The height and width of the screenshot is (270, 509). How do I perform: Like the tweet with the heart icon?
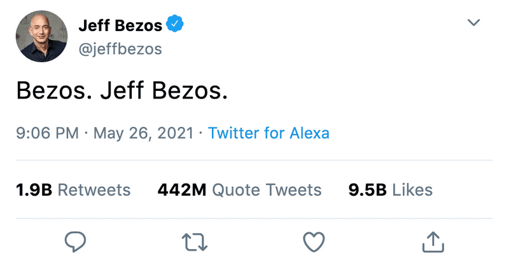coord(314,241)
